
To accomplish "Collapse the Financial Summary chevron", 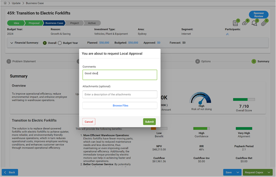I will click(12, 43).
